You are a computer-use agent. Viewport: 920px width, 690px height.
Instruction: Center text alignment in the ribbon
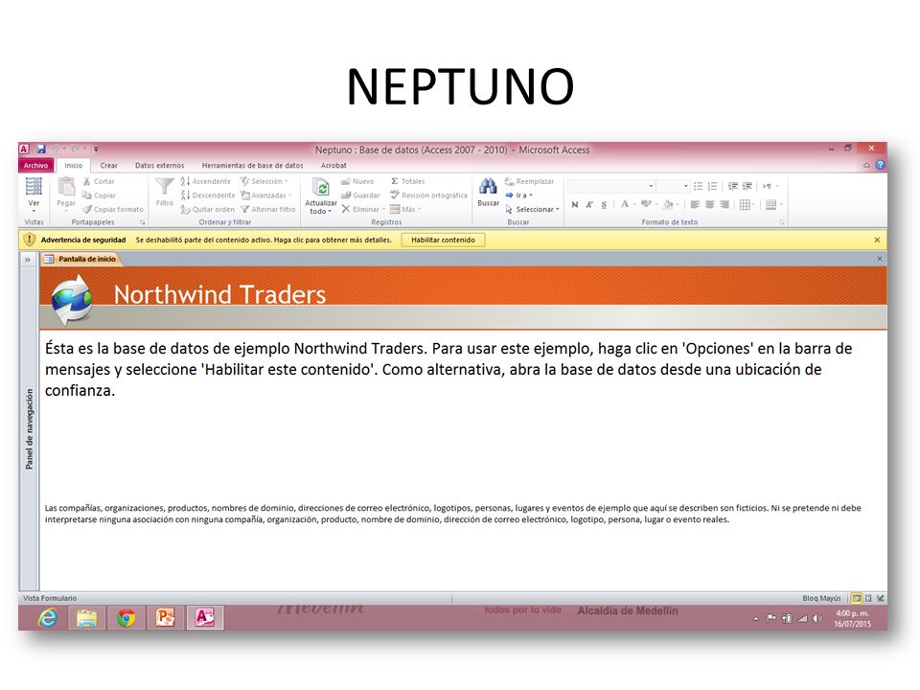pyautogui.click(x=710, y=204)
